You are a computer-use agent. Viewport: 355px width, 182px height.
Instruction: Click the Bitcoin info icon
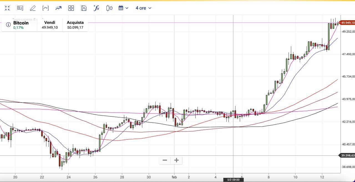coord(8,25)
